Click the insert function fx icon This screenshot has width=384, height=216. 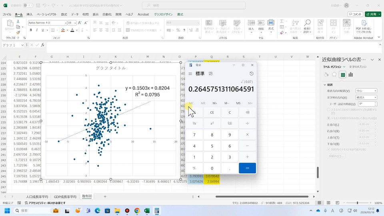43,45
